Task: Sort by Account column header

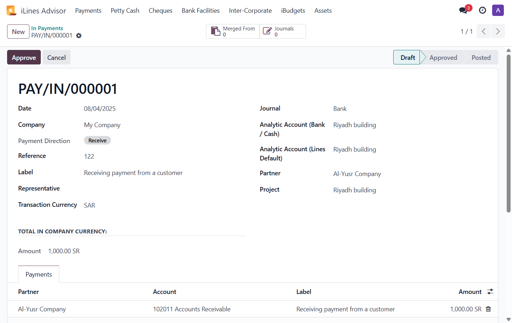Action: [x=165, y=292]
